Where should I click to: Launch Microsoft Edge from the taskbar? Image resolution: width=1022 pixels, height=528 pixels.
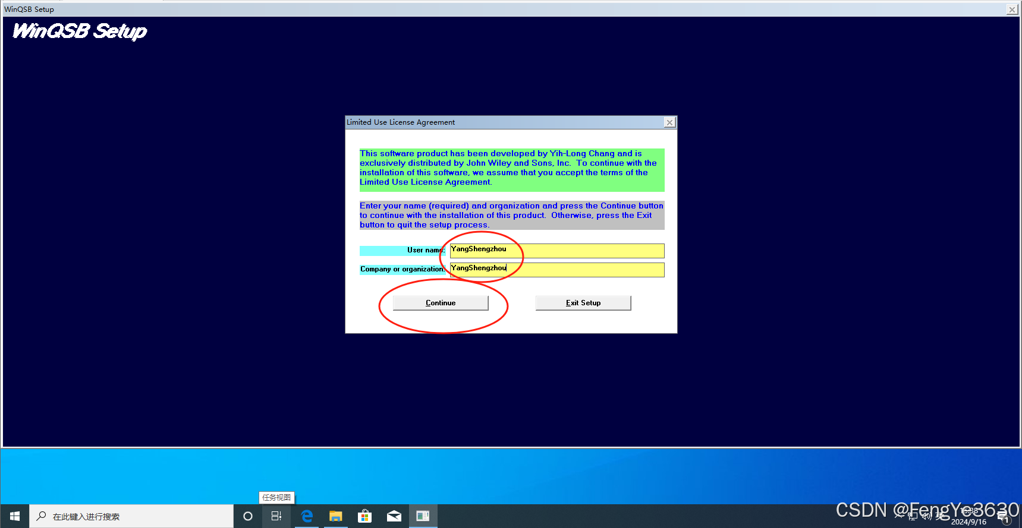[307, 516]
